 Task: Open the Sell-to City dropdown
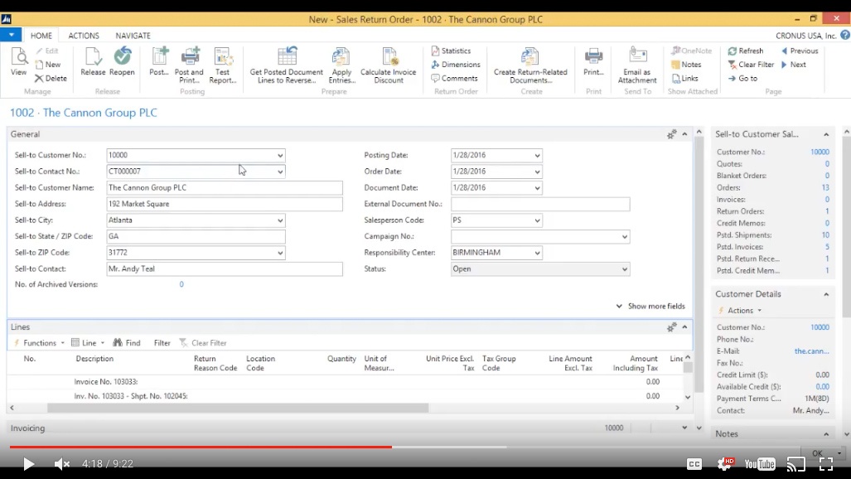(280, 220)
